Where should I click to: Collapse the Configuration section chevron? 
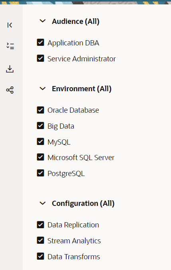[43, 203]
